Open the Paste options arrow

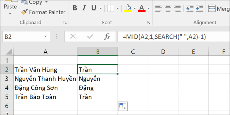[10, 14]
